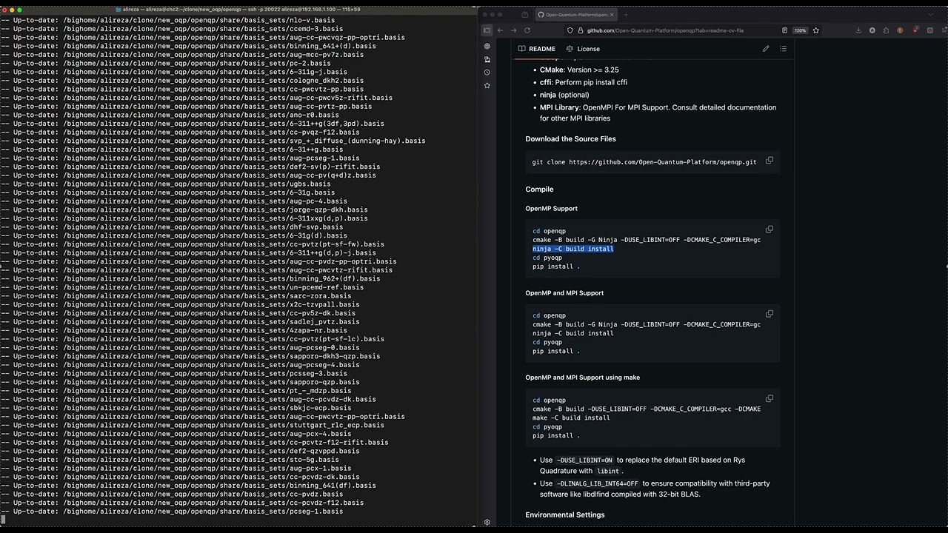Click the red uBlock extension icon
948x533 pixels.
click(915, 30)
